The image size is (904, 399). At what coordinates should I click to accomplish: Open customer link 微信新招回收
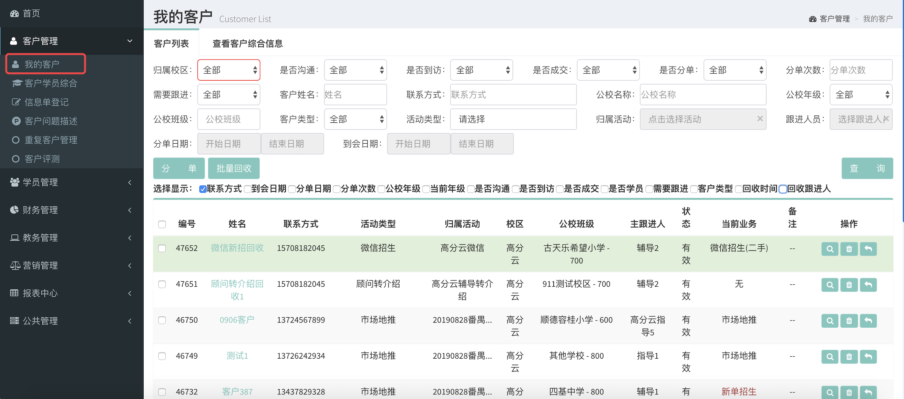(x=237, y=248)
